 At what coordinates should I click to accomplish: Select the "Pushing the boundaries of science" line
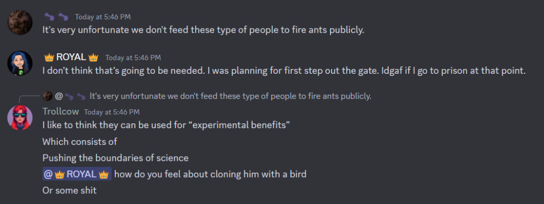115,158
